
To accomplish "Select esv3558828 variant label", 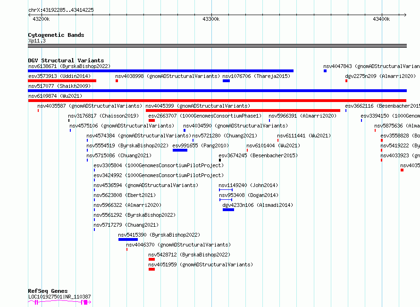I will [400, 136].
